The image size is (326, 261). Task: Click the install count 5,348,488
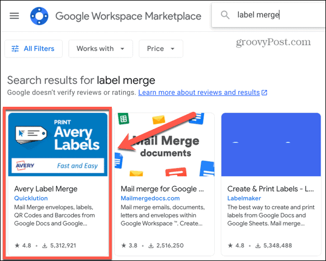277,245
